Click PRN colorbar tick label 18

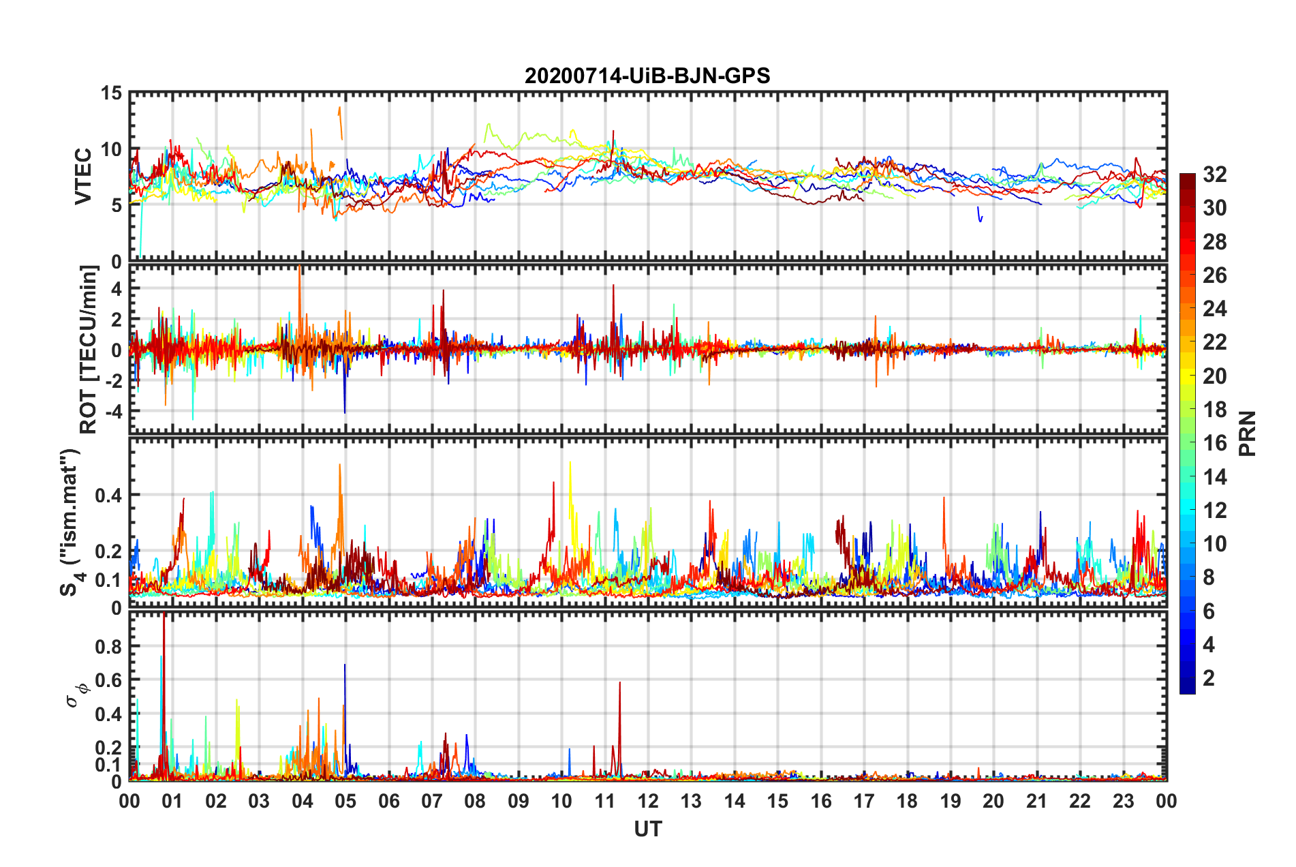coord(1215,409)
